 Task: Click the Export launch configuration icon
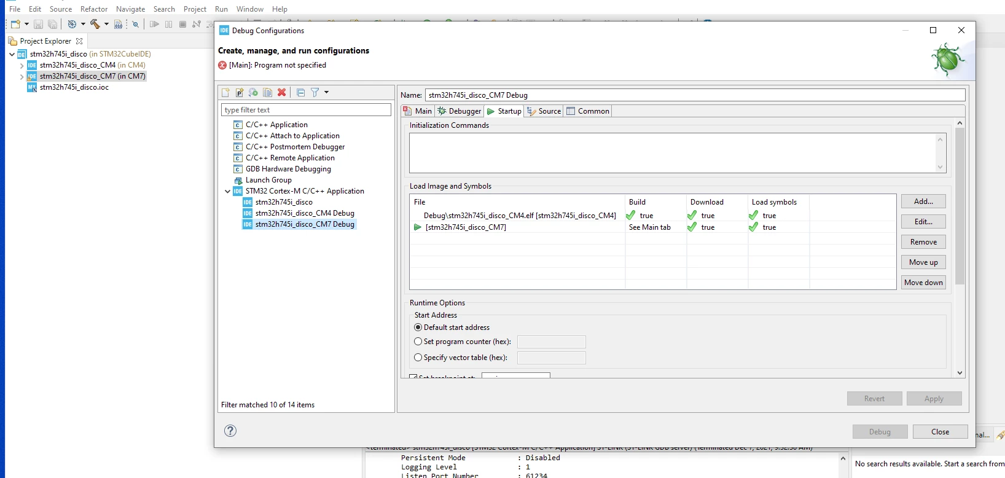pos(253,92)
